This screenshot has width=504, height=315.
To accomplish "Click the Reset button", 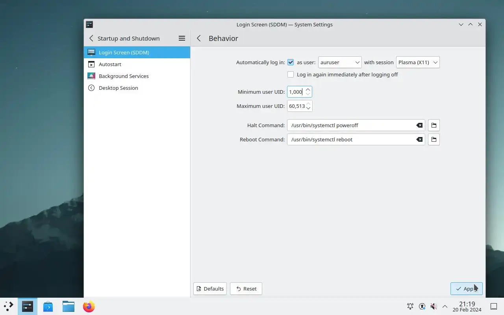I will click(246, 289).
